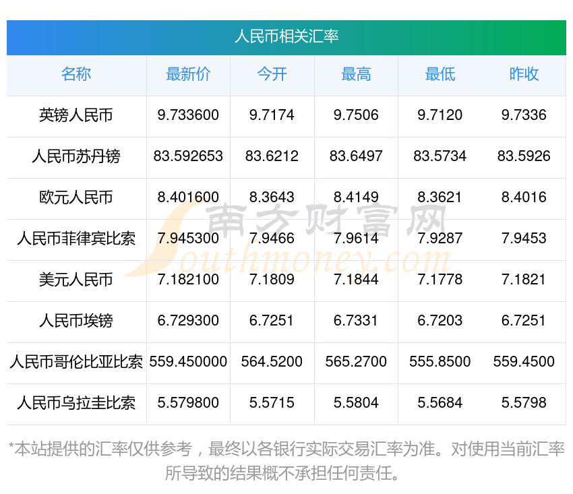573x494 pixels.
Task: Click opening value 7.9466
Action: (x=272, y=239)
